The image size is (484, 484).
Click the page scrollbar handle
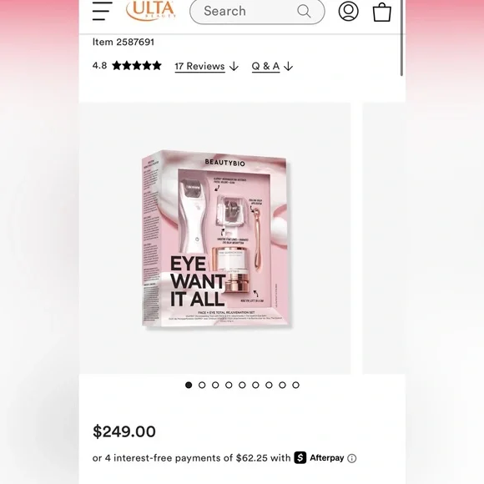pyautogui.click(x=401, y=37)
